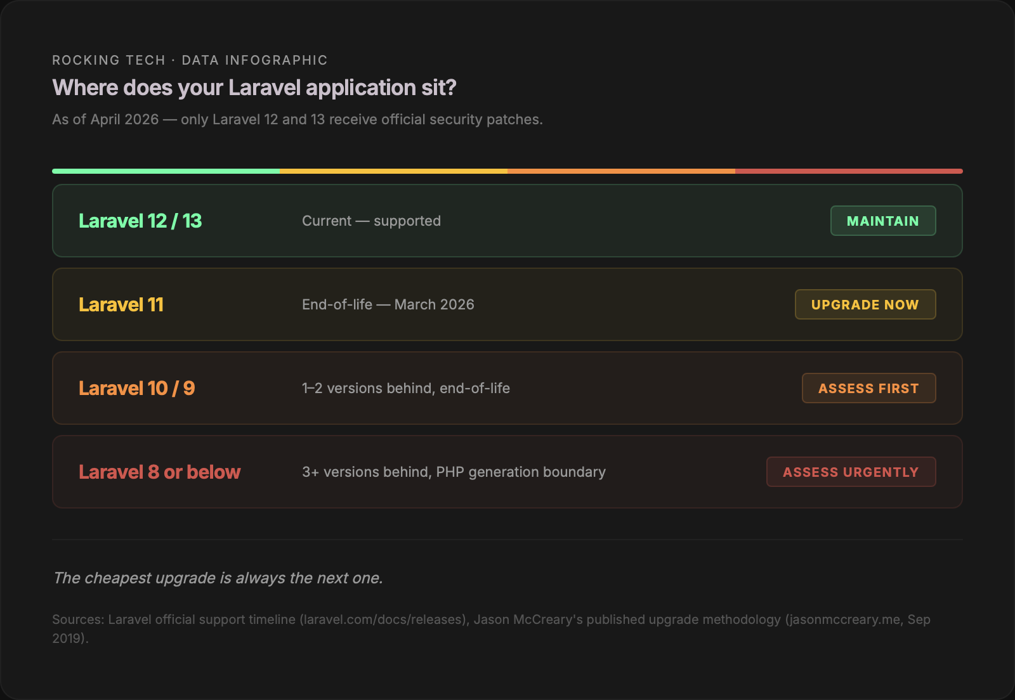Click the End-of-life March 2026 description

point(388,304)
